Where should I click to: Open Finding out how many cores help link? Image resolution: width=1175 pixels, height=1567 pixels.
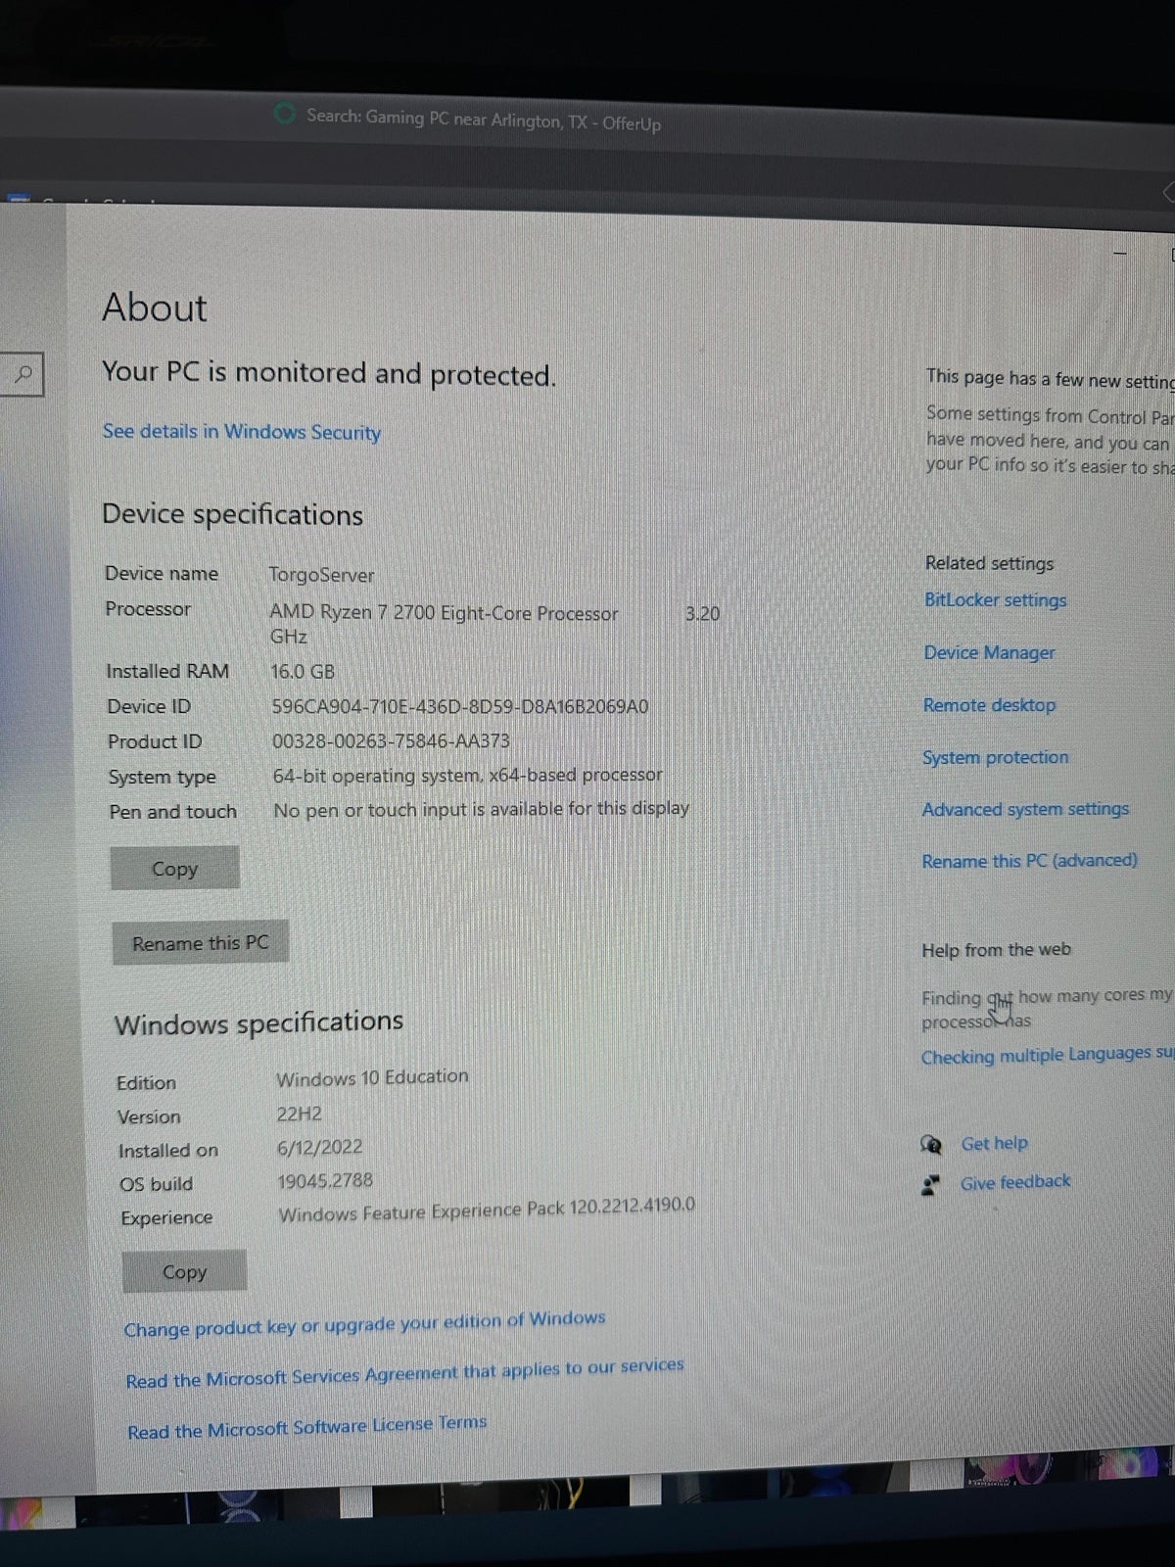(x=1046, y=1009)
